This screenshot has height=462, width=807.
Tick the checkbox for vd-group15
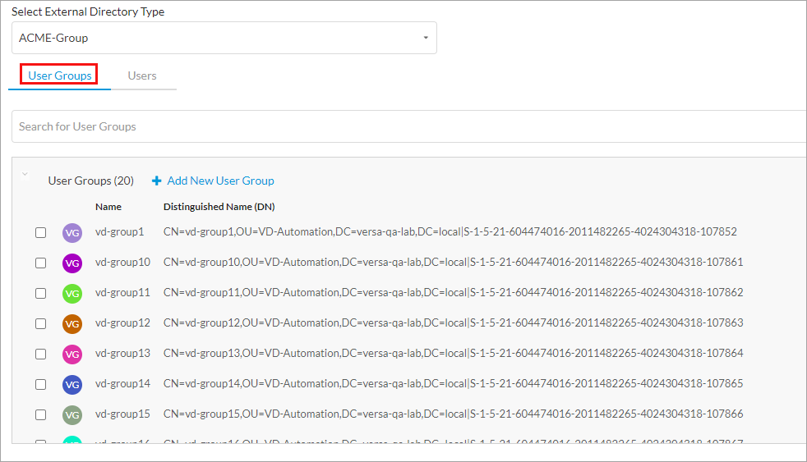40,415
